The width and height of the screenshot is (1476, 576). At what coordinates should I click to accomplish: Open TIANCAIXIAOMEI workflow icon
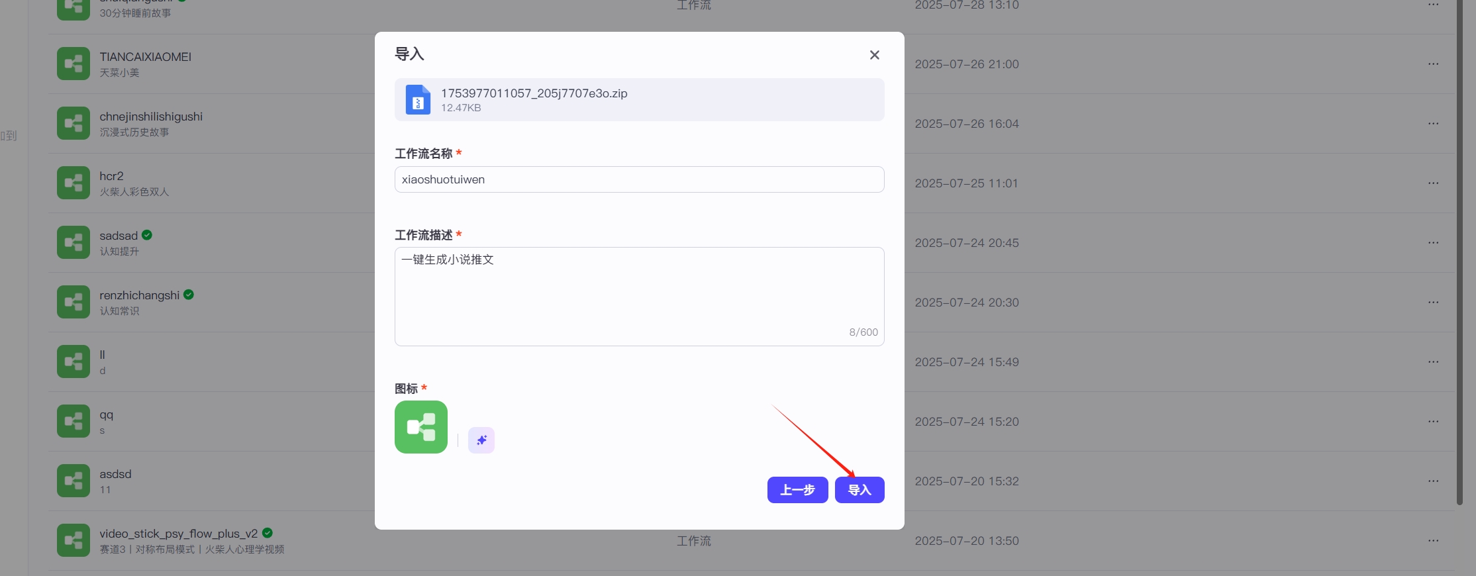tap(74, 64)
